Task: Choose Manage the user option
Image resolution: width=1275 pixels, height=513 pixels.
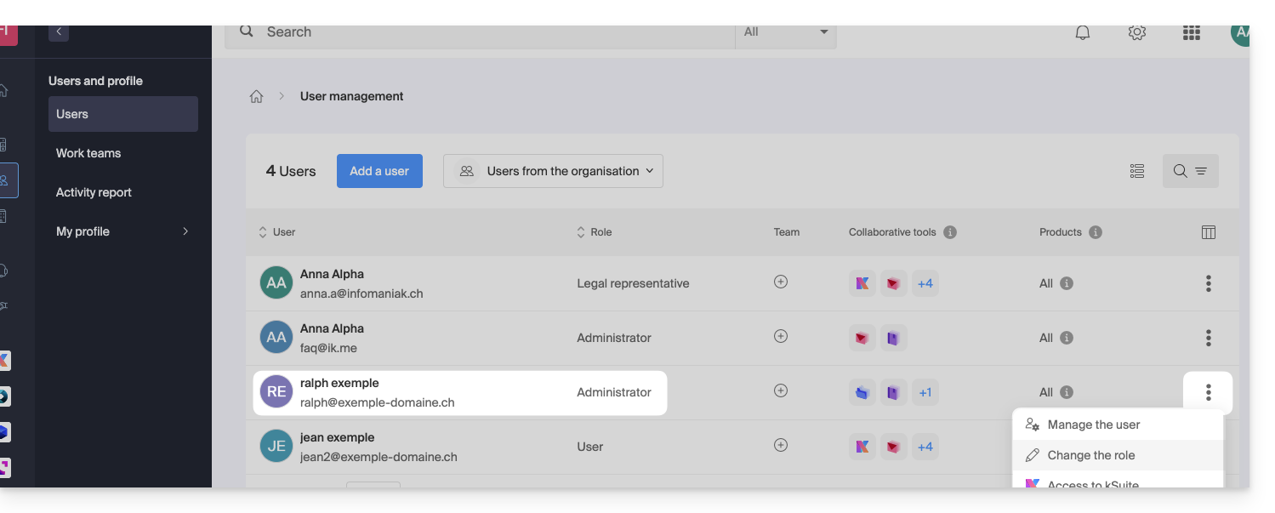Action: (x=1093, y=425)
